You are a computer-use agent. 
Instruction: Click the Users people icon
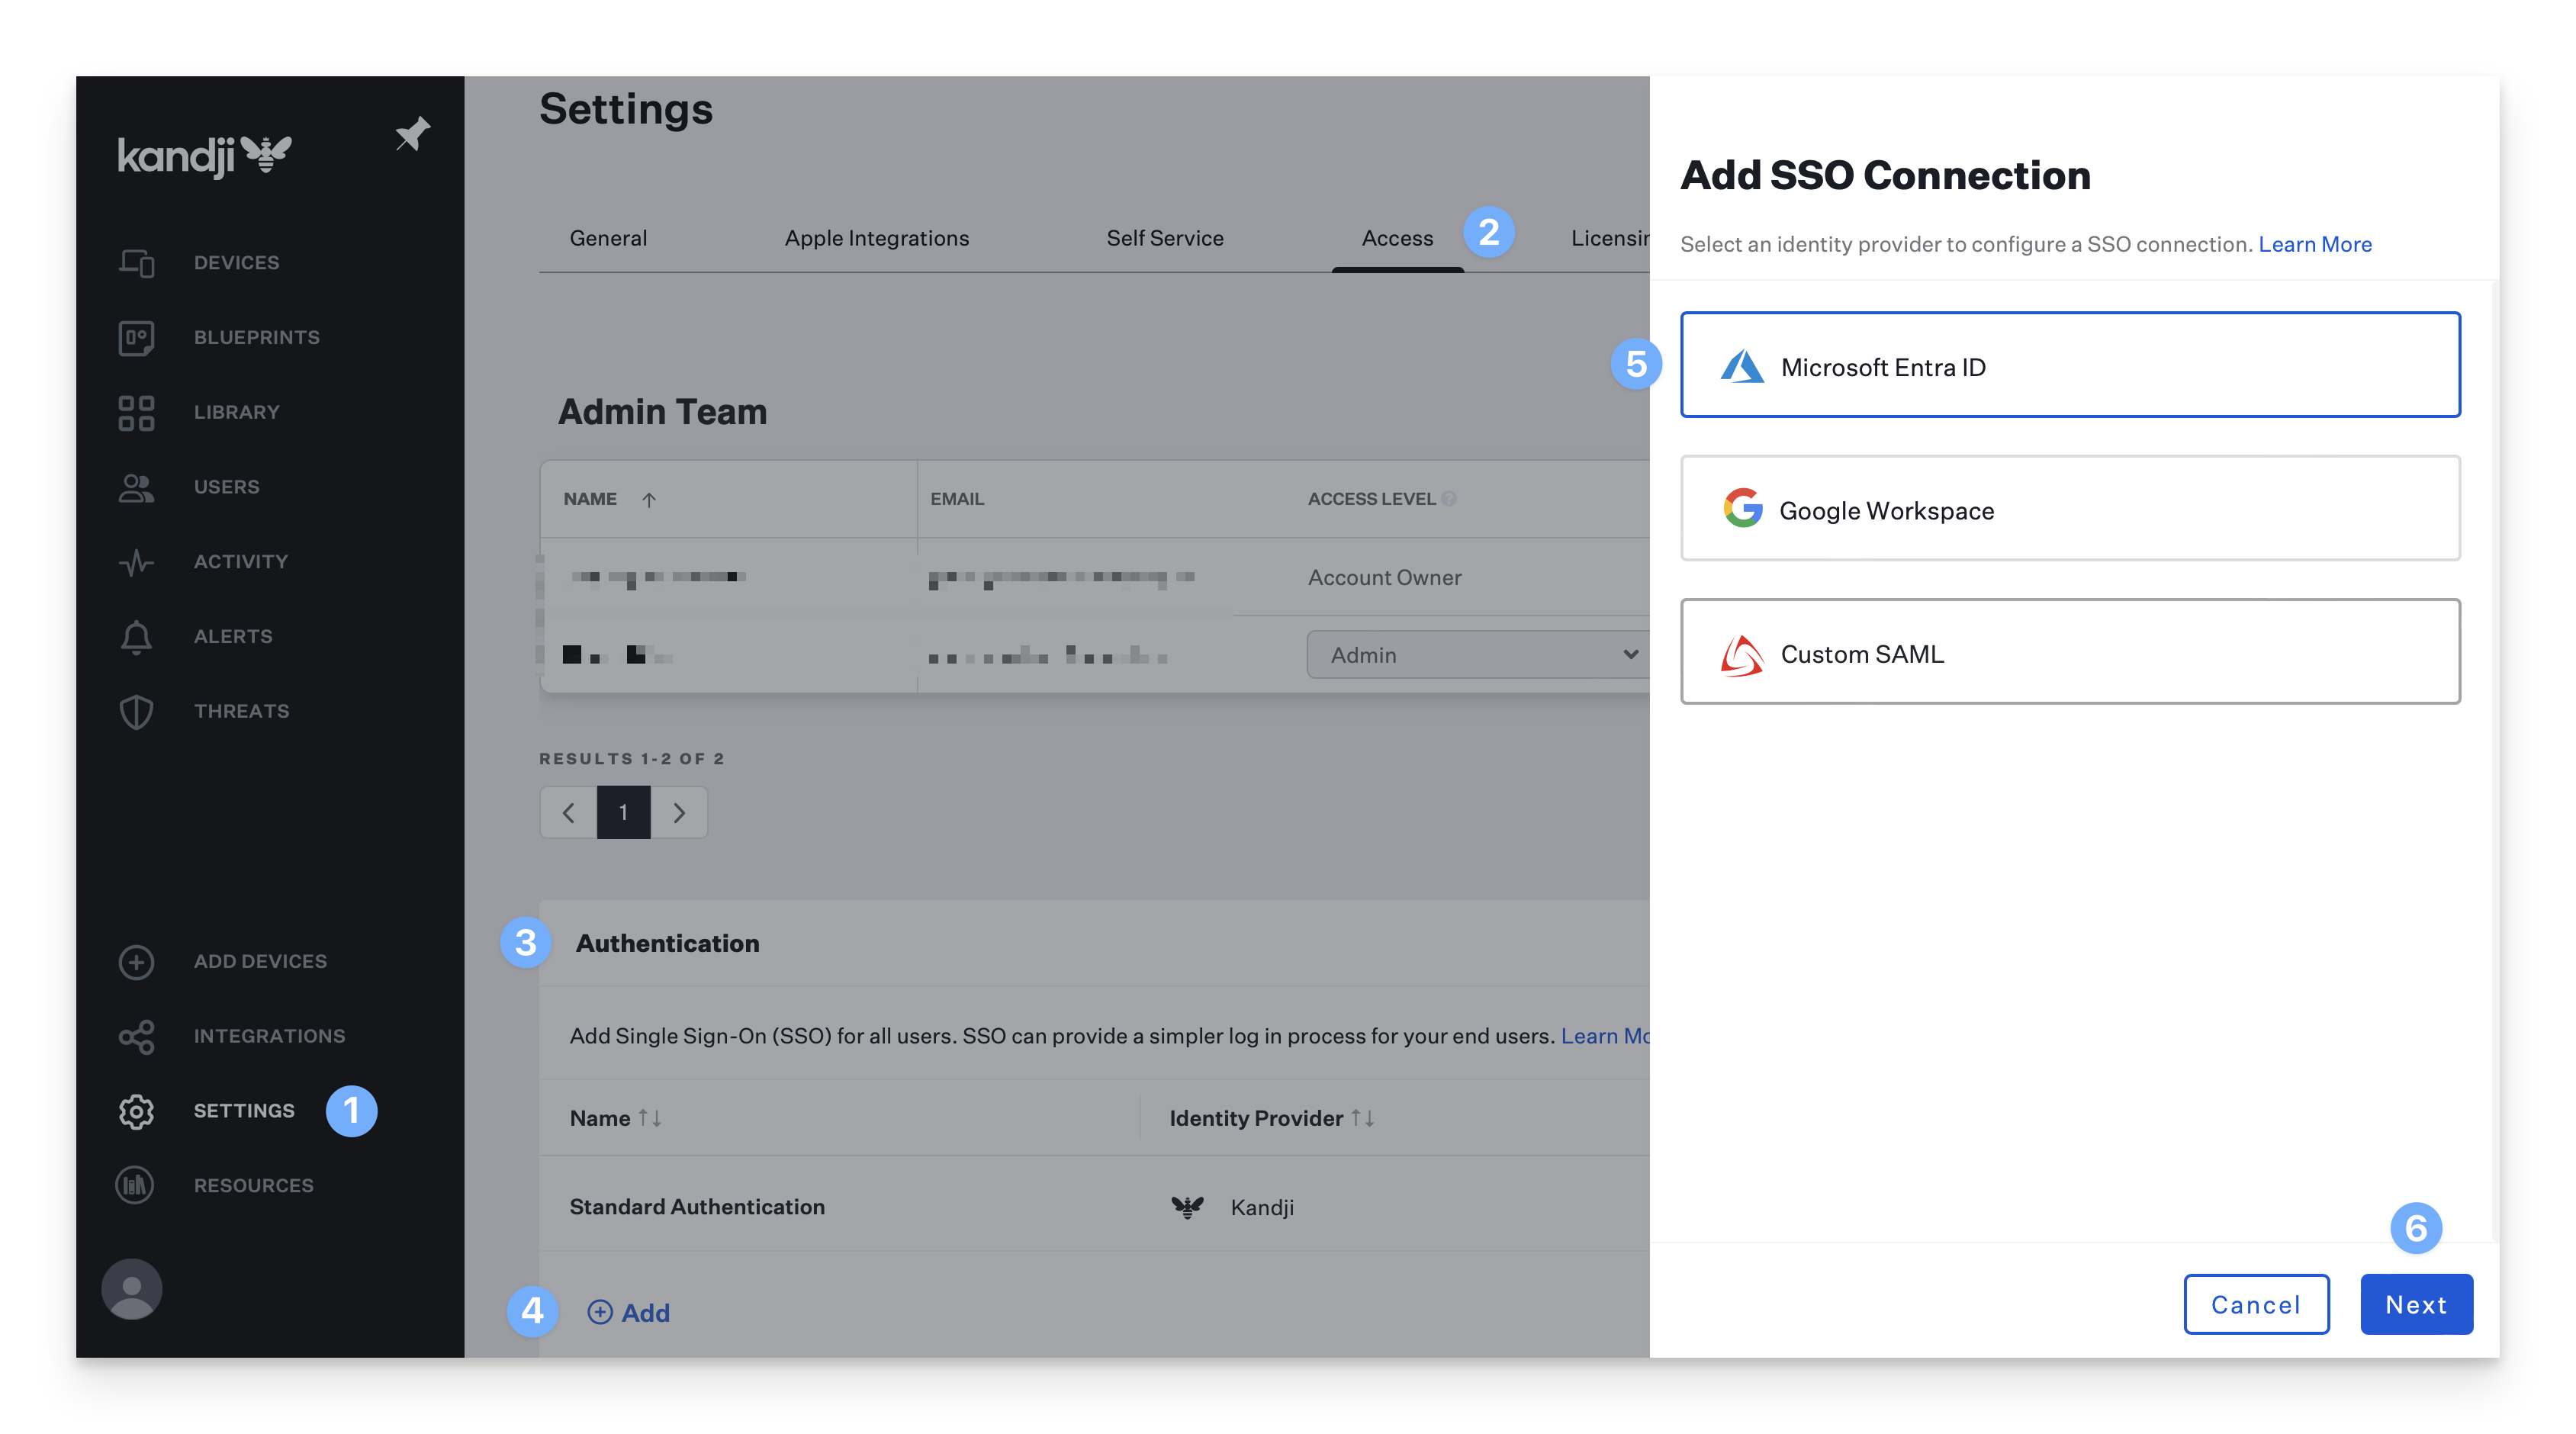(x=136, y=488)
